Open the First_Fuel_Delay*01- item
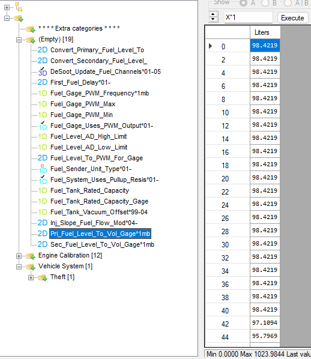The width and height of the screenshot is (311, 359). 80,82
